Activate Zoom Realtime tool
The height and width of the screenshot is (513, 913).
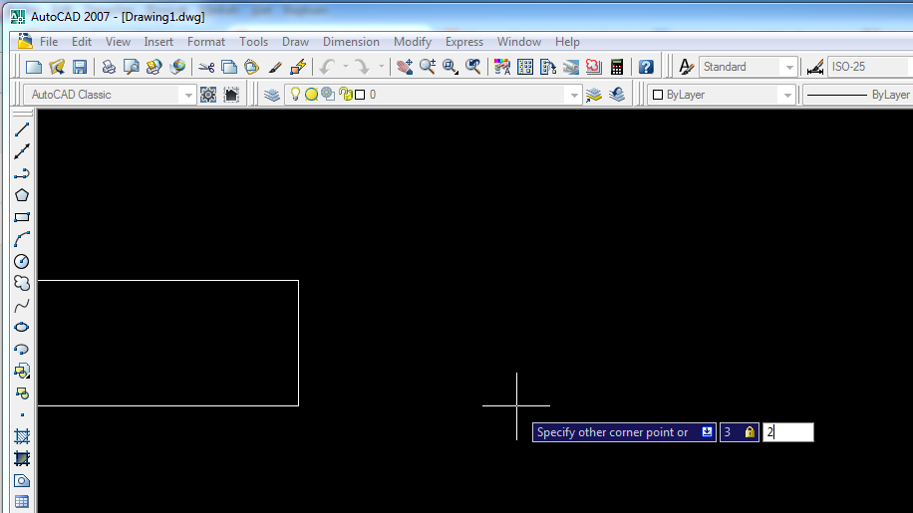pyautogui.click(x=428, y=67)
